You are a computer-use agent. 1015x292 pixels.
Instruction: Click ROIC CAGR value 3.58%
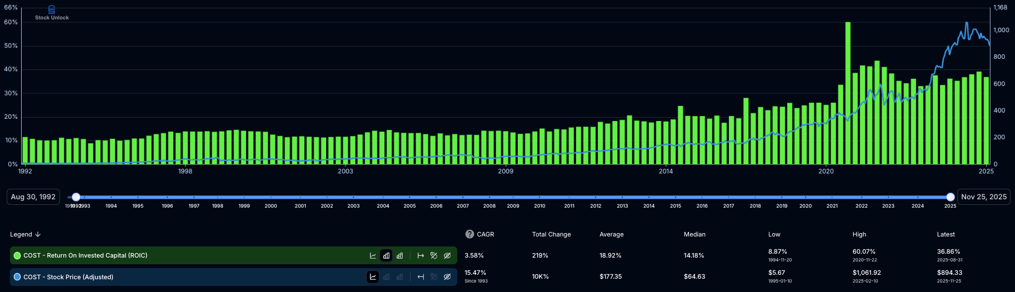[x=474, y=255]
